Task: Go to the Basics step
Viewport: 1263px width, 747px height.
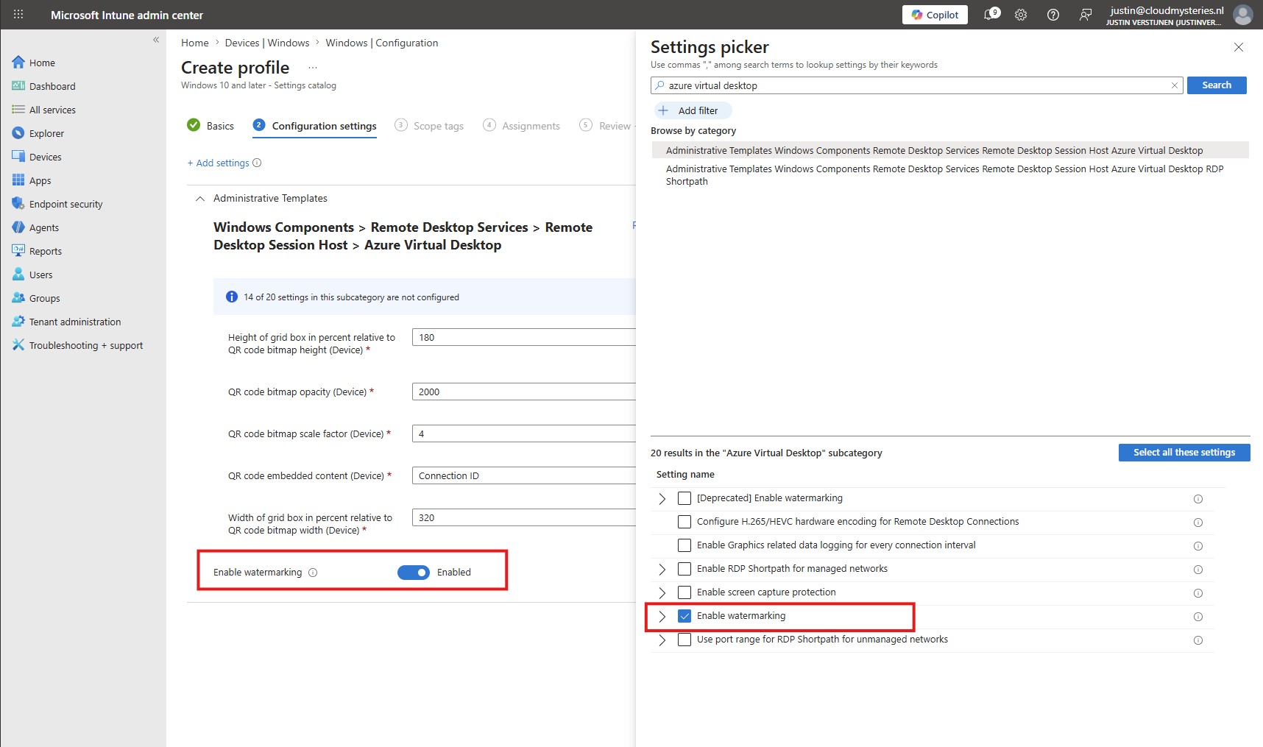Action: (210, 126)
